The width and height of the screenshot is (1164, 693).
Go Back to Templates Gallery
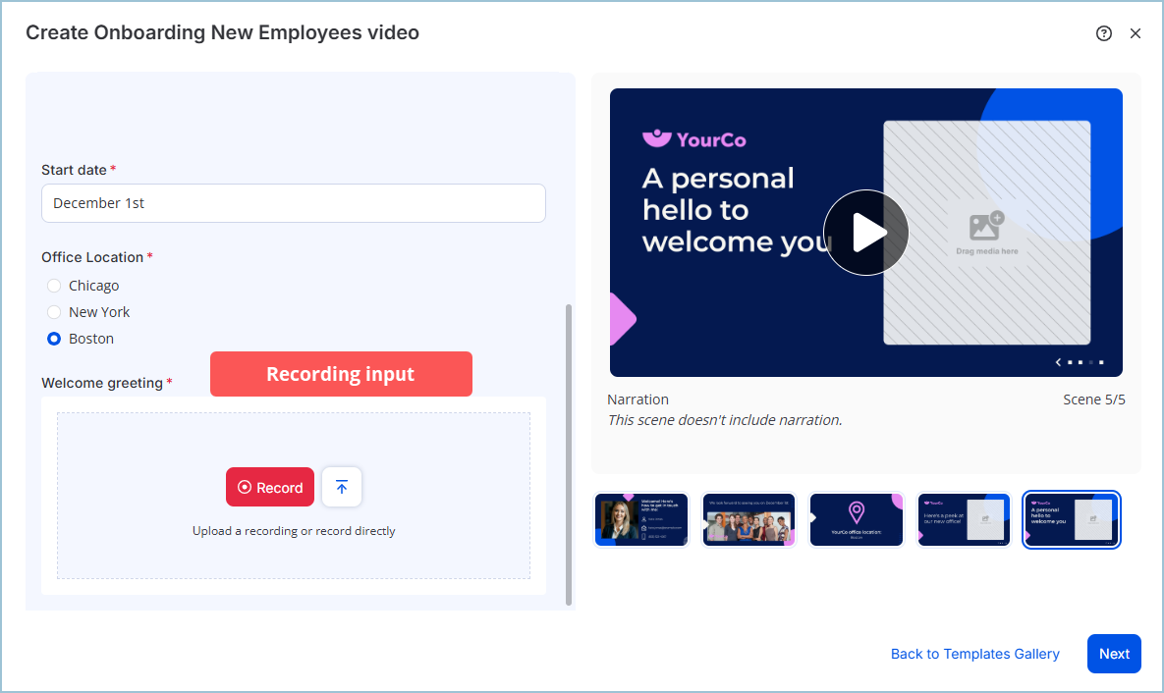974,654
